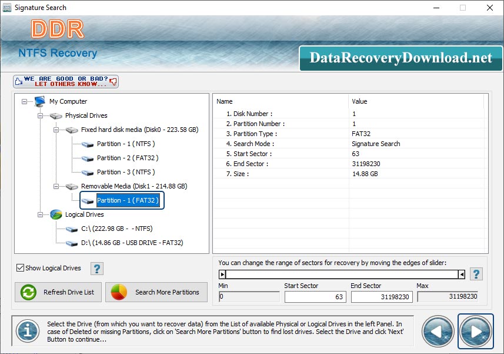Collapse the Physical Drives node
The width and height of the screenshot is (504, 354).
40,116
